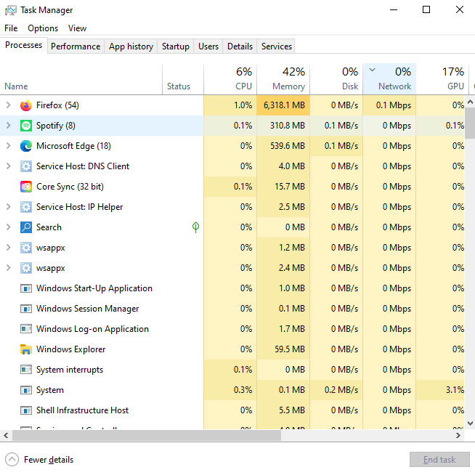Select the Windows Session Manager row
Screen dimensions: 475x475
tap(232, 309)
